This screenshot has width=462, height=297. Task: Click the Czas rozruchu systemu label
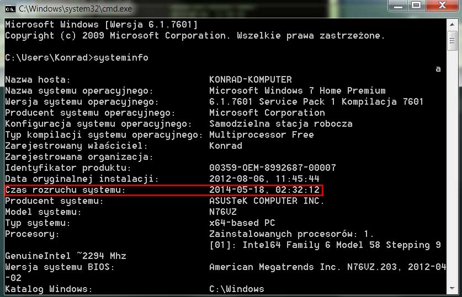(x=66, y=190)
